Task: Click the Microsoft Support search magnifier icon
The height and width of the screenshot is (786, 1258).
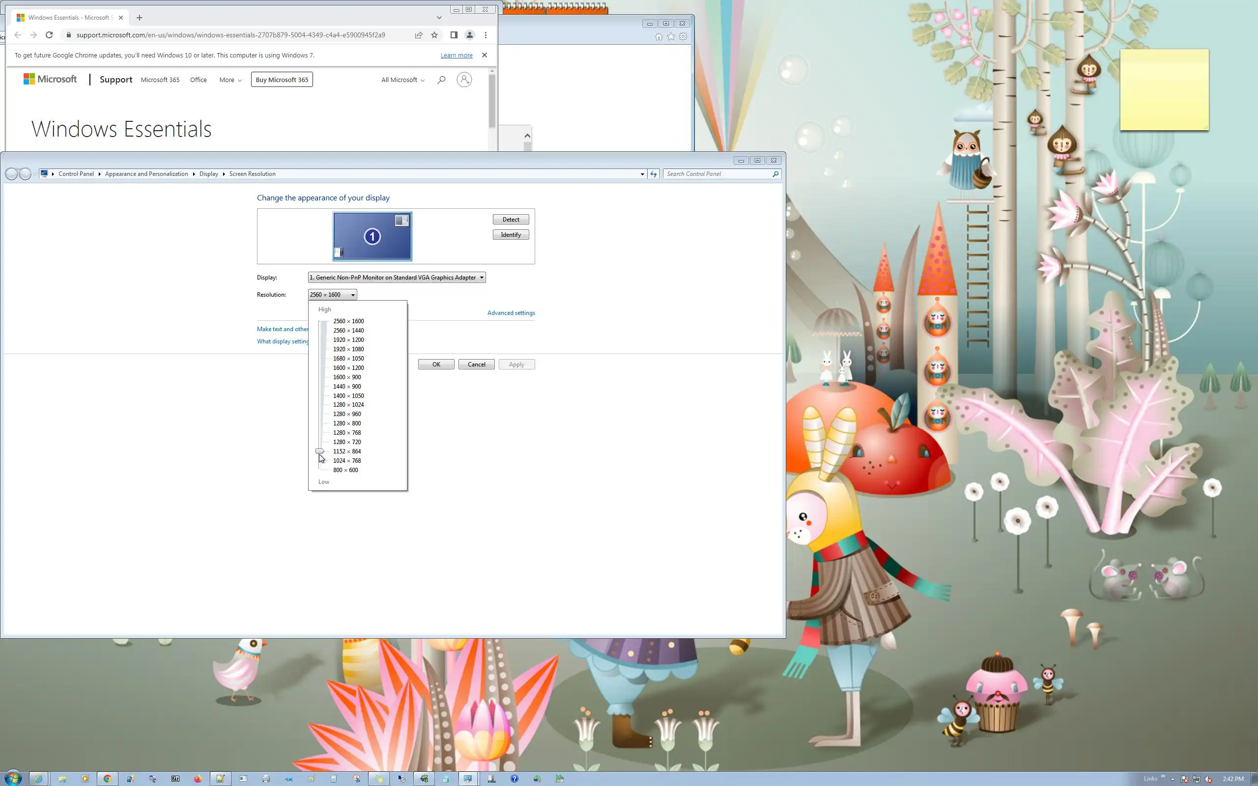Action: tap(441, 80)
